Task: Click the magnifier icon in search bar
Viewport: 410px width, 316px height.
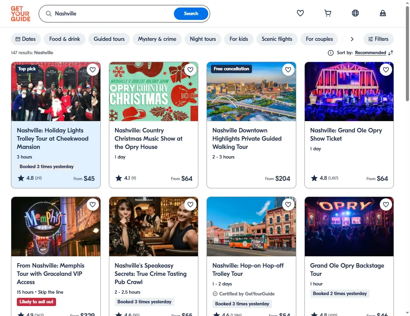Action: pos(49,14)
